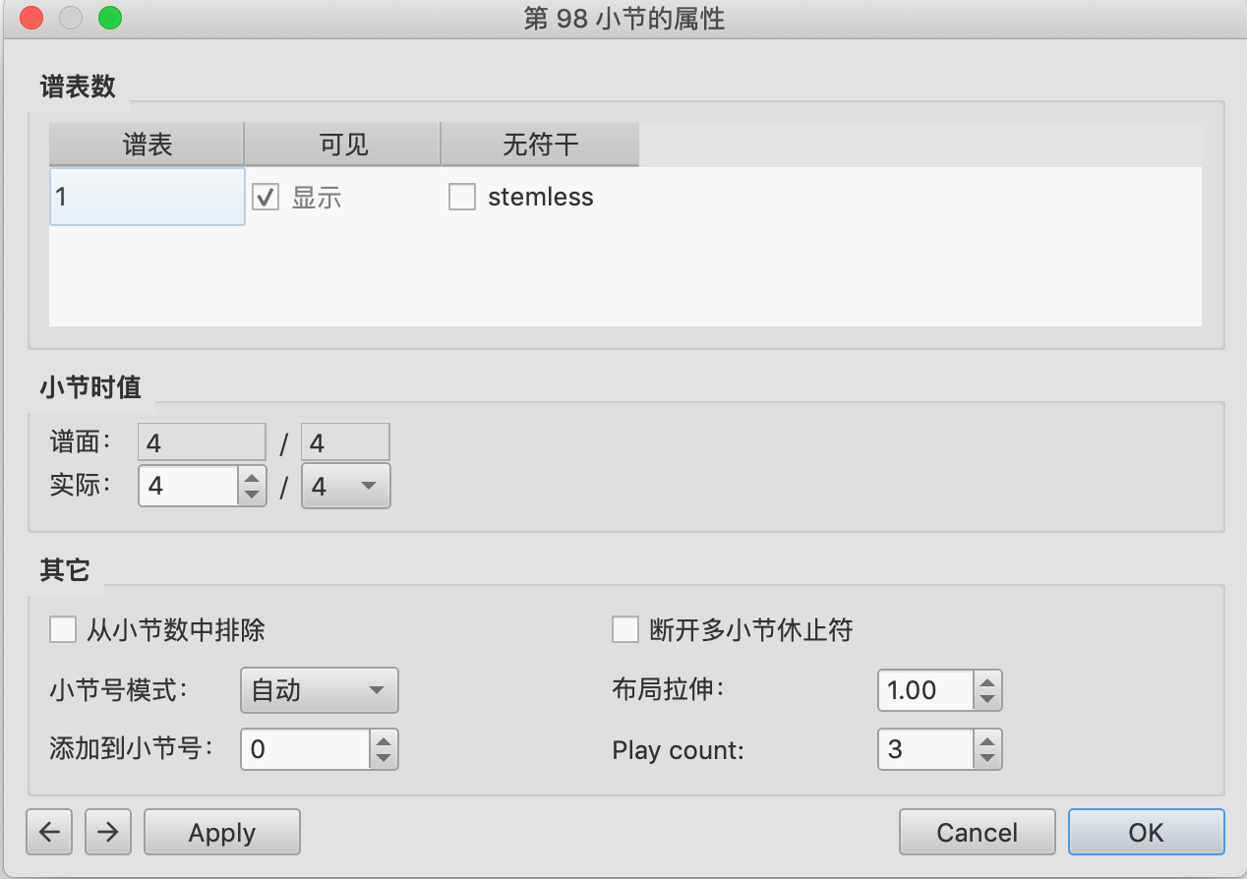This screenshot has height=879, width=1247.
Task: Confirm with the OK button
Action: click(1146, 833)
